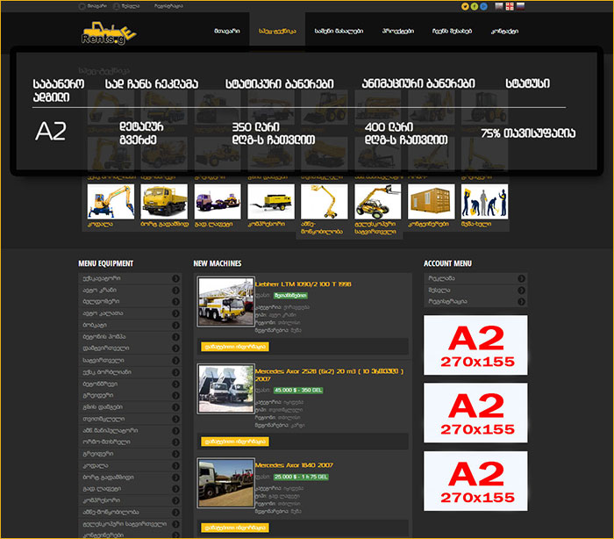Select the მუშა-ხელი workers thumbnail

point(484,202)
